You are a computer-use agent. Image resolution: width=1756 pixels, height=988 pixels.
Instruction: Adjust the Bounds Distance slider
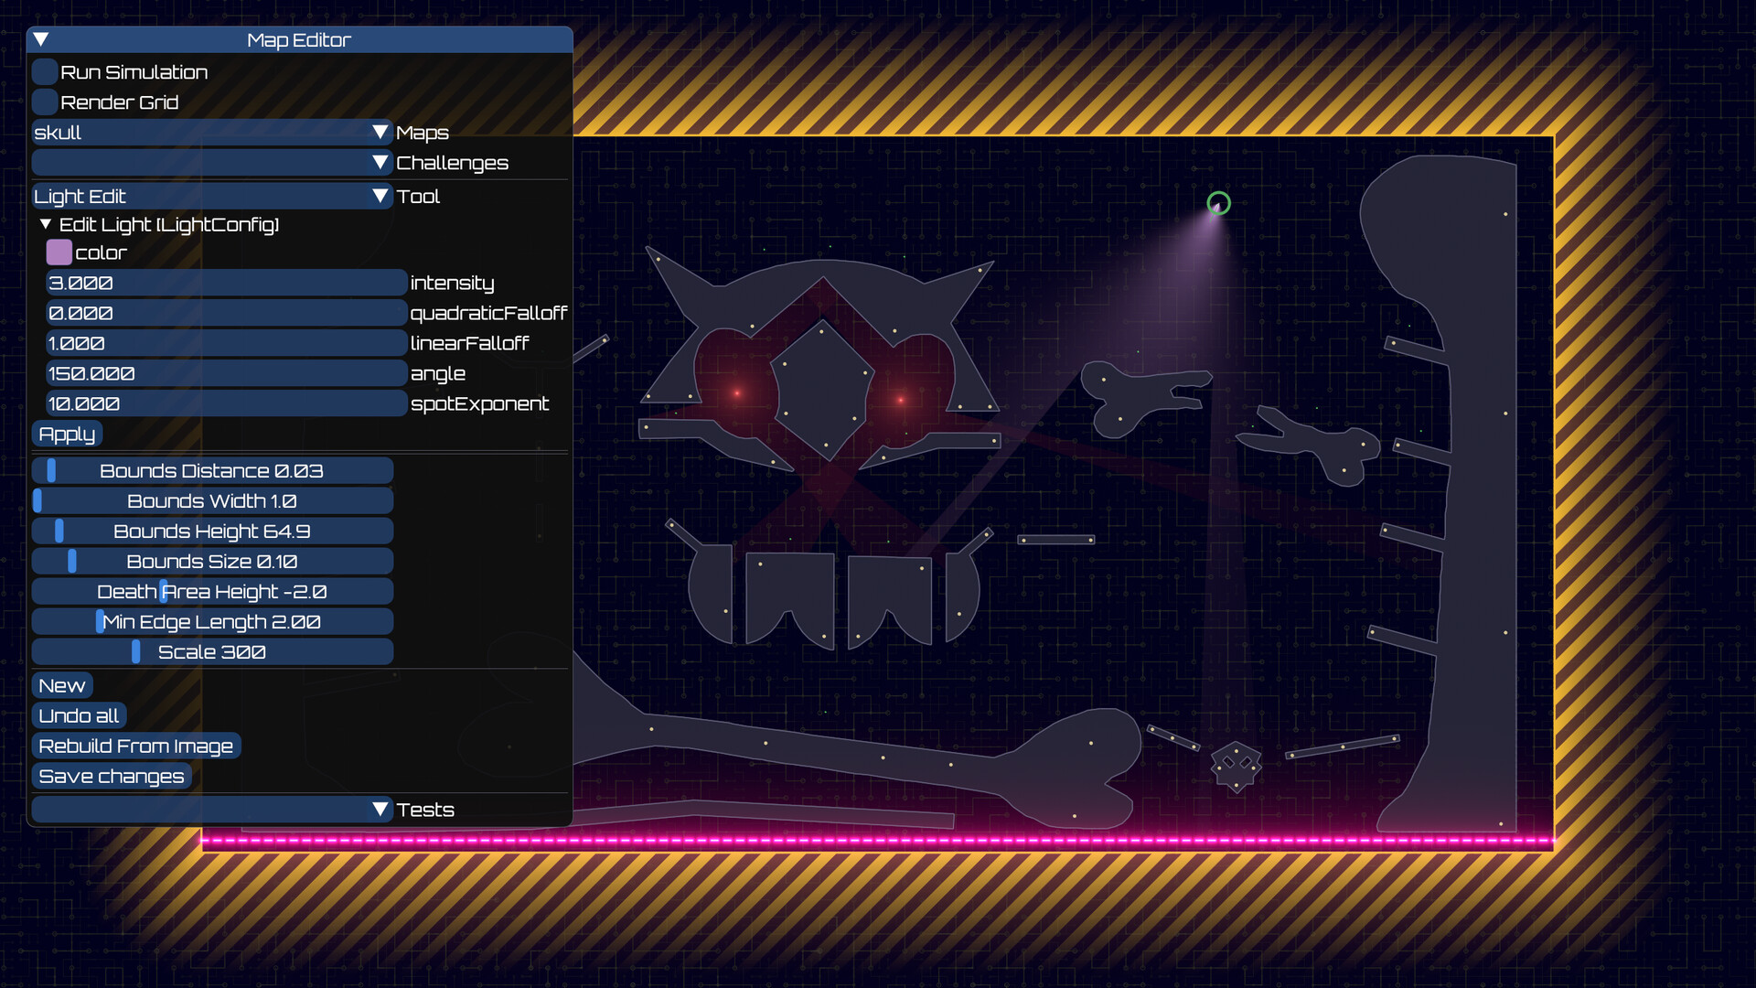pos(212,470)
